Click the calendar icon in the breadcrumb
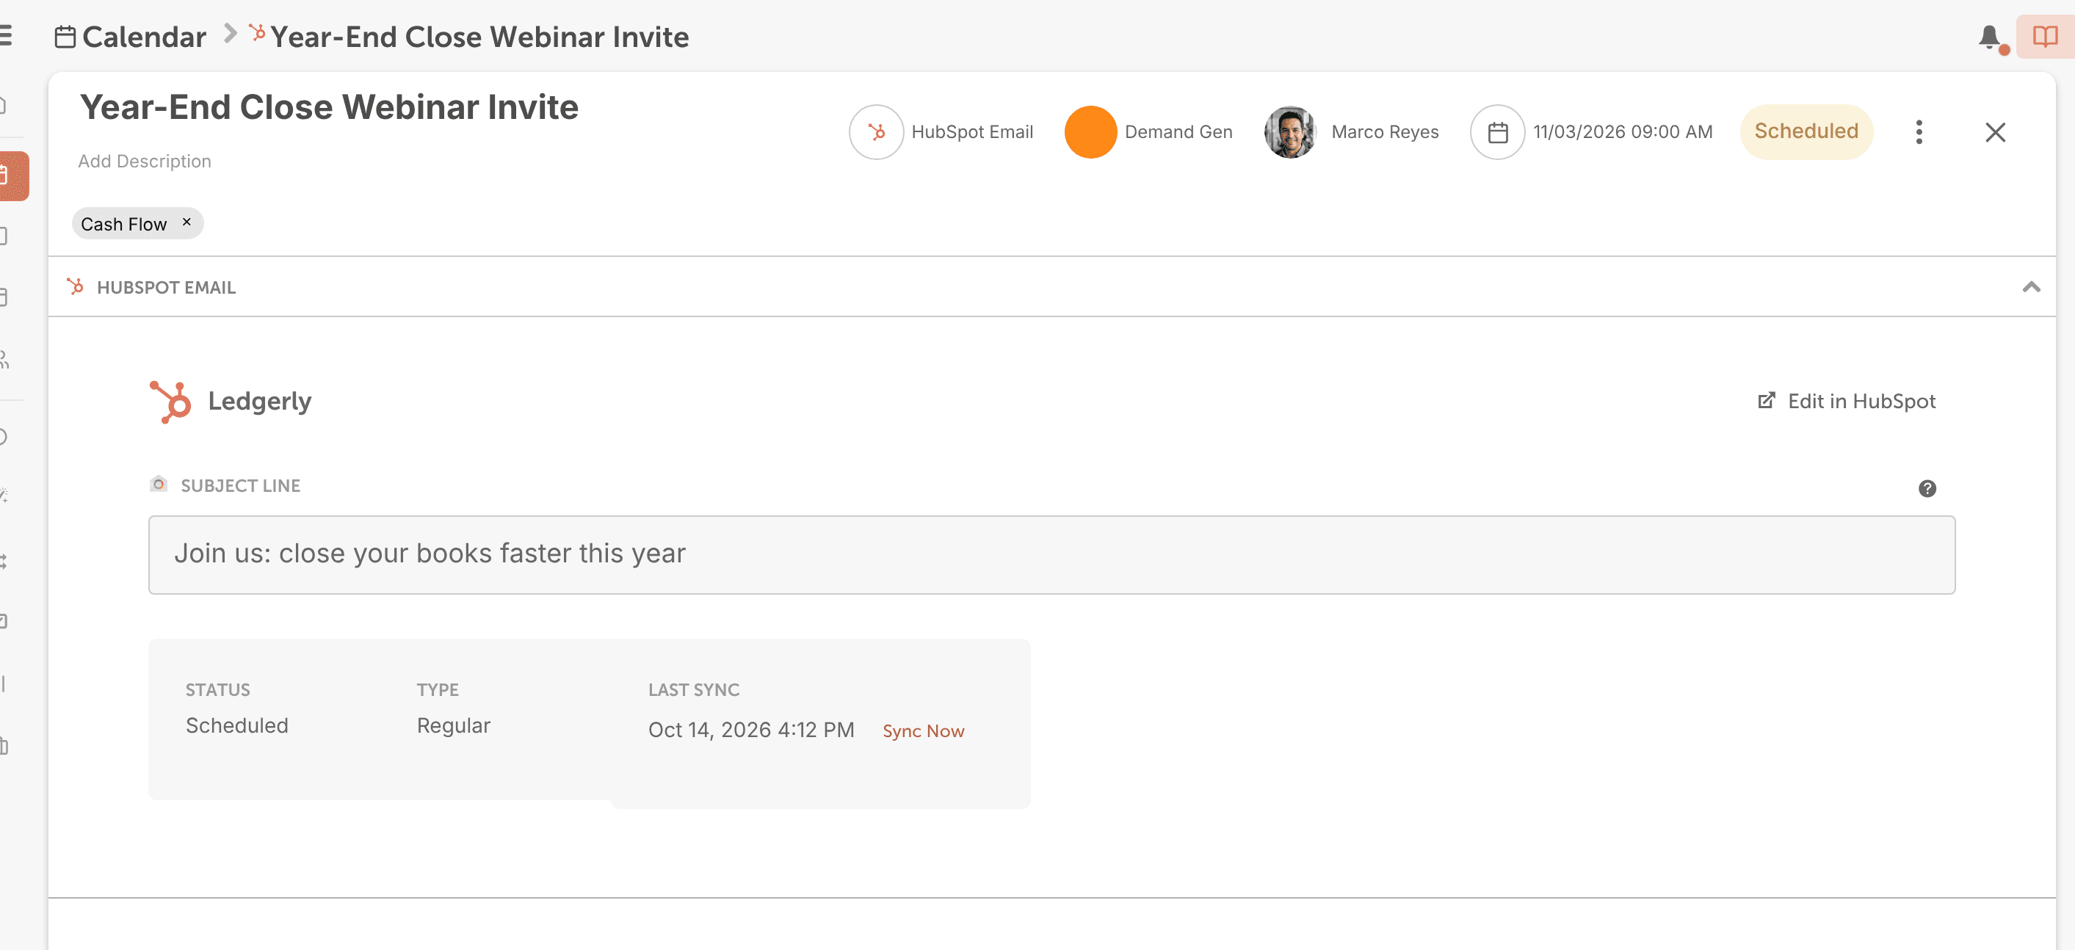 [x=65, y=37]
